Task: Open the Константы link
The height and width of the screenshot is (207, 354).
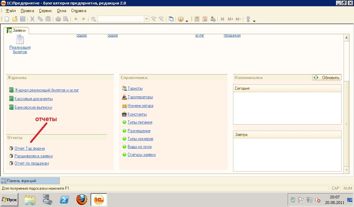Action: [x=137, y=114]
